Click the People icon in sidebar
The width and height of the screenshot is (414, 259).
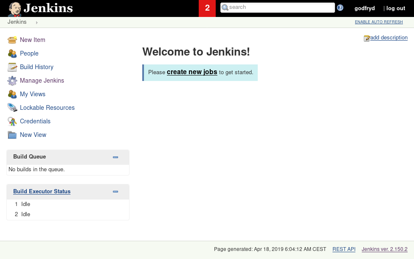[x=12, y=53]
